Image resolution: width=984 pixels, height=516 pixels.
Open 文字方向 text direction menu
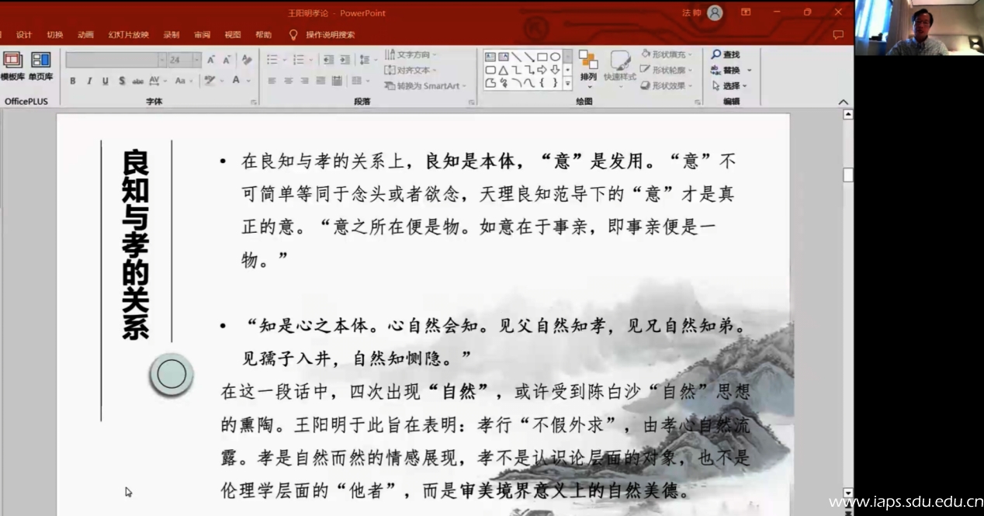pyautogui.click(x=411, y=55)
